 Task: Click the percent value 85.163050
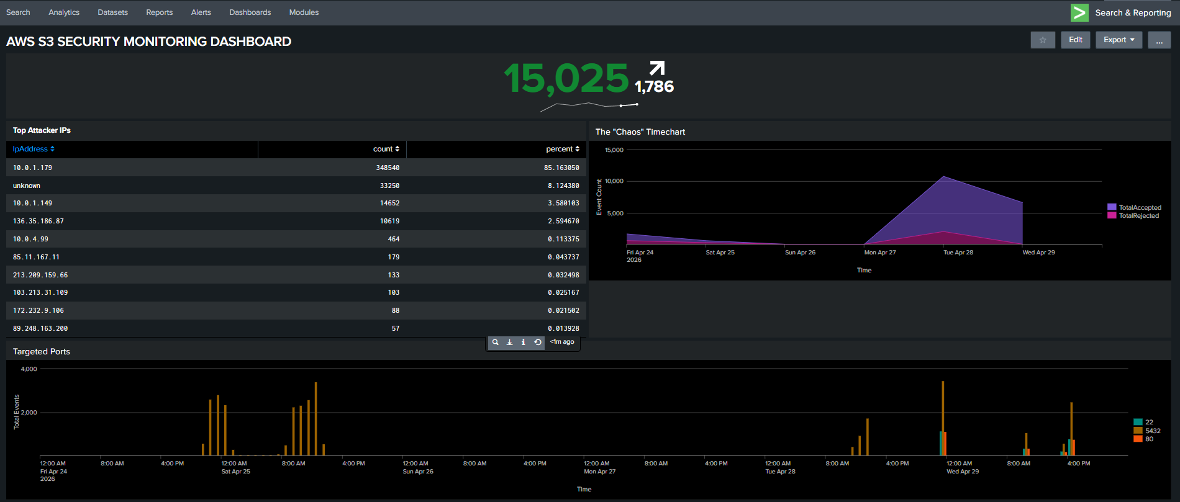click(561, 168)
